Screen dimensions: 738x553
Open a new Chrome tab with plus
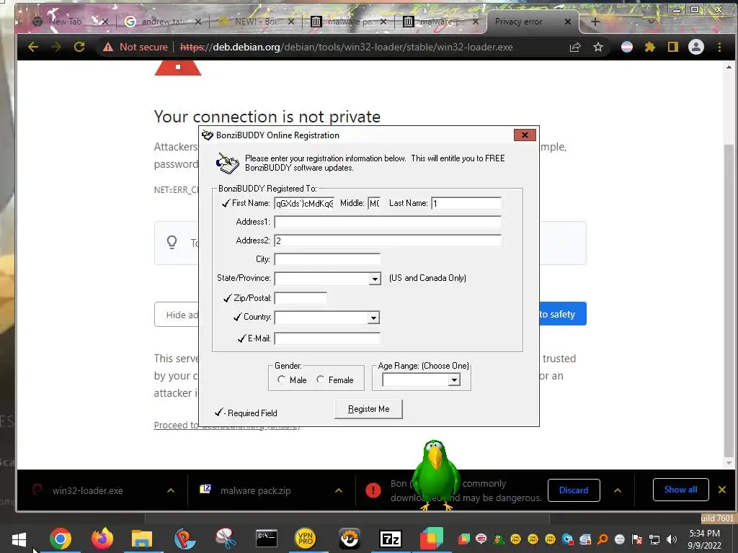tap(595, 22)
